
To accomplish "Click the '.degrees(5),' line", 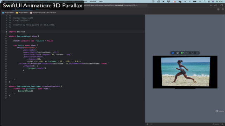I will click(x=34, y=59).
